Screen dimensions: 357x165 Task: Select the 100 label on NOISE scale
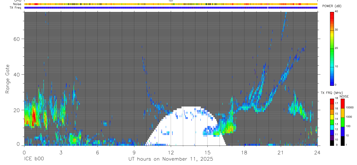[x=348, y=126]
